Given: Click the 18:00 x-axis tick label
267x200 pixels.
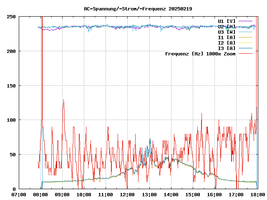Looking at the screenshot, I should (x=257, y=195).
